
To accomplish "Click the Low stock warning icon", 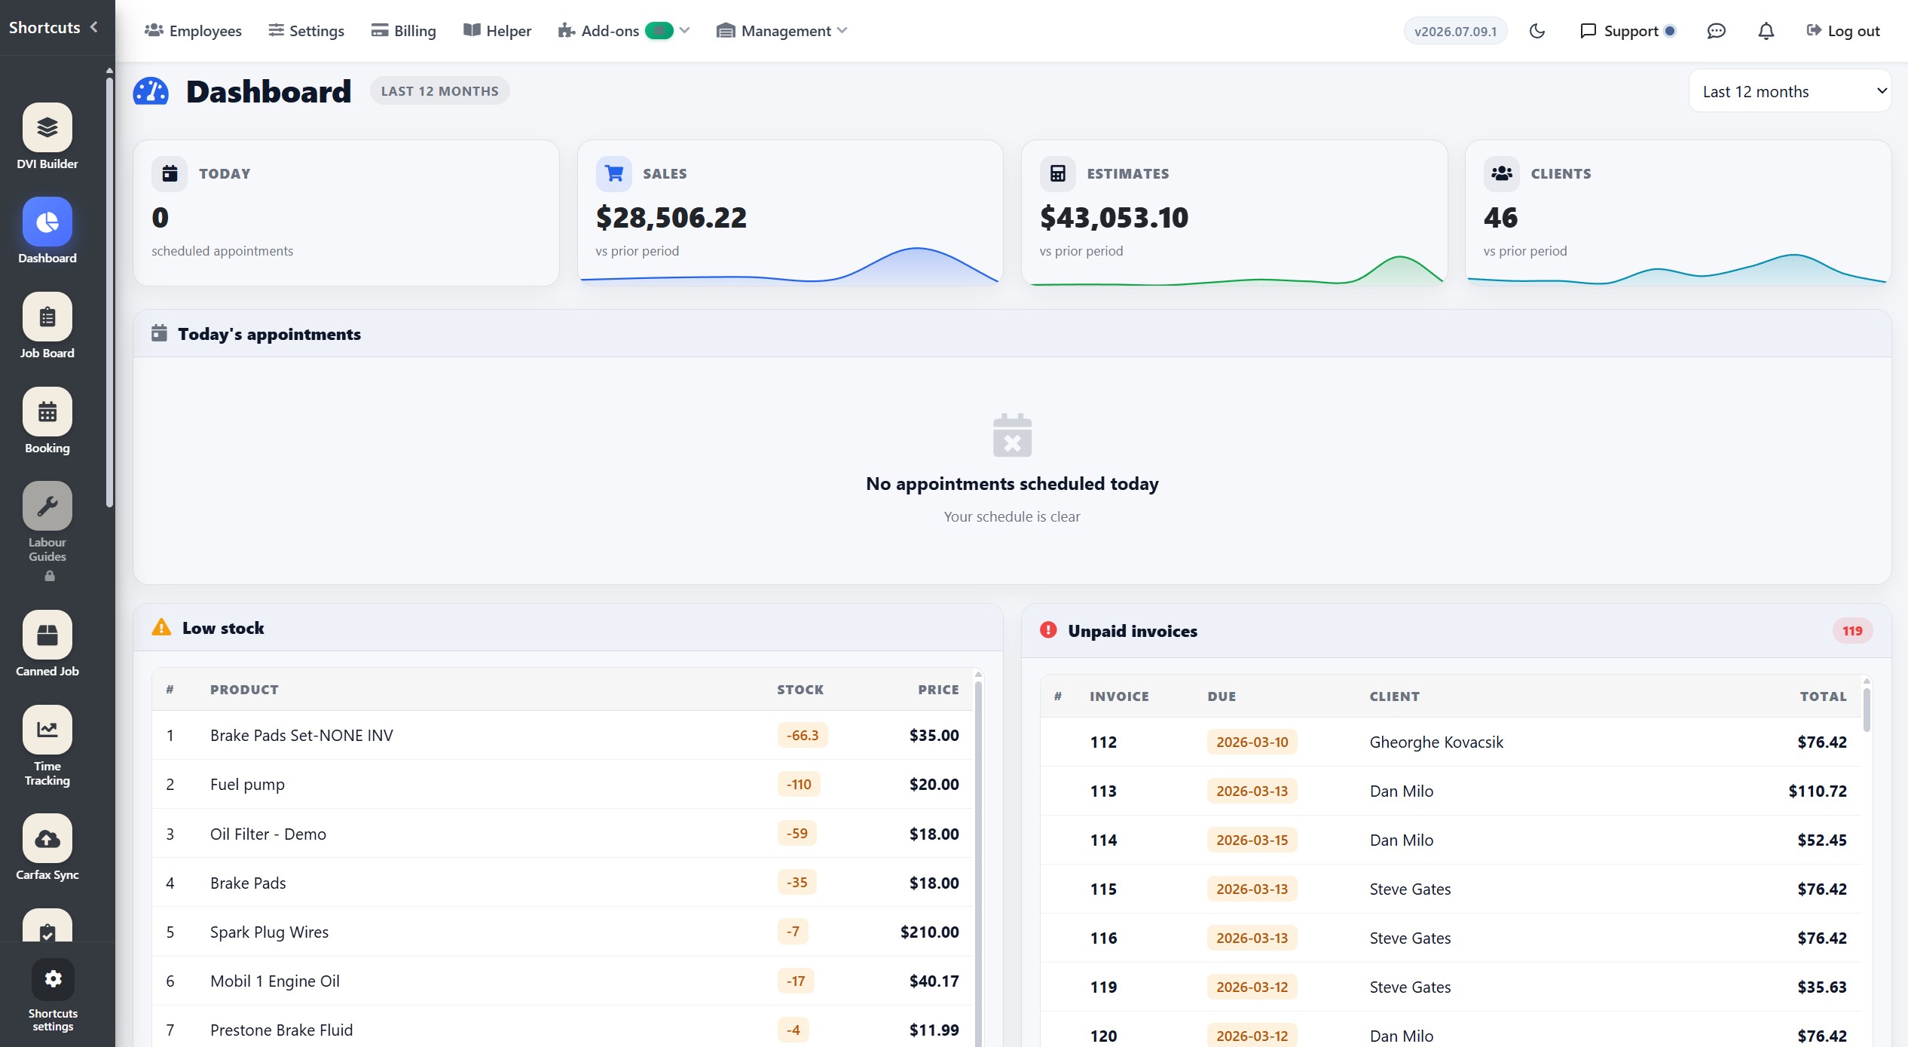I will tap(161, 627).
